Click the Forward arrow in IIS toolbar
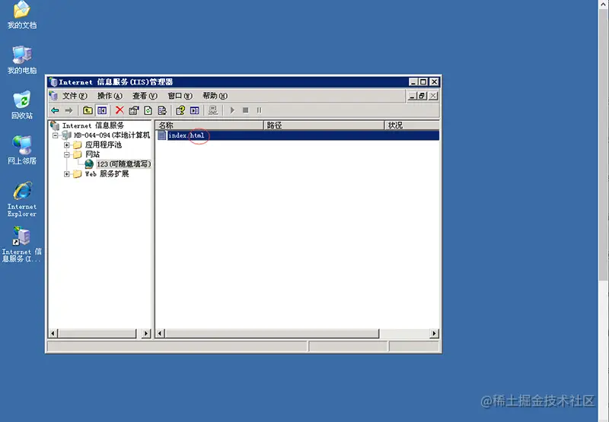 click(x=69, y=110)
